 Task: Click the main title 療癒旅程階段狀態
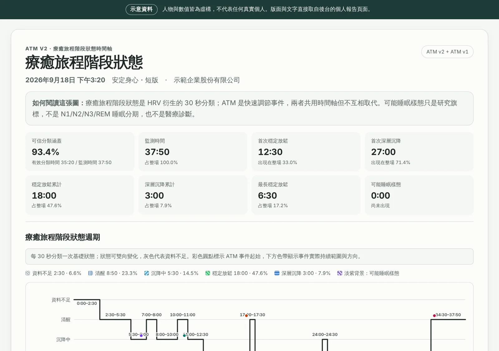click(x=84, y=63)
